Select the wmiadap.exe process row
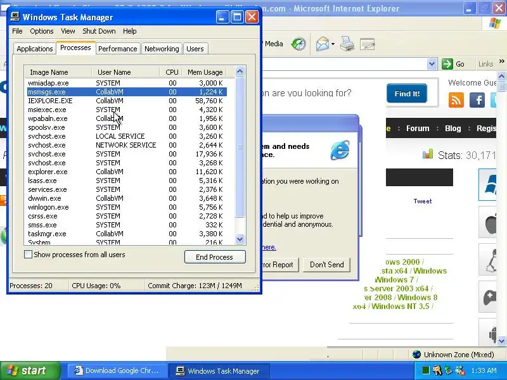The image size is (507, 380). click(127, 83)
